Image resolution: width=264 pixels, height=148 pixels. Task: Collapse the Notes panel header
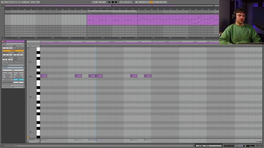pos(13,67)
